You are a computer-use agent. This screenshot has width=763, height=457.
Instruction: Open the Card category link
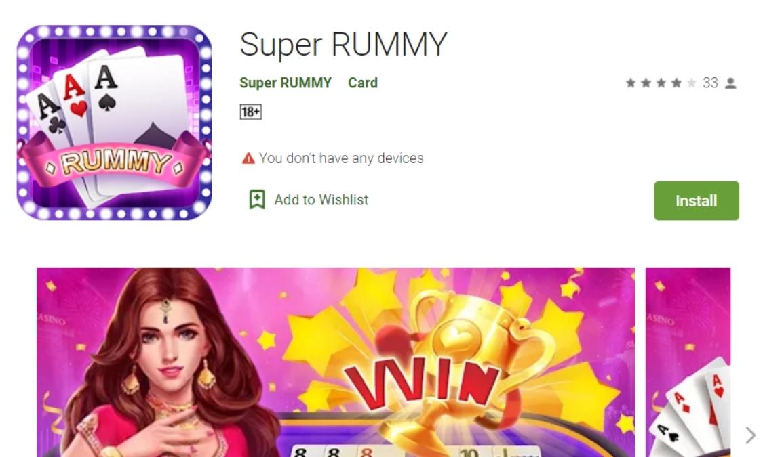click(363, 83)
